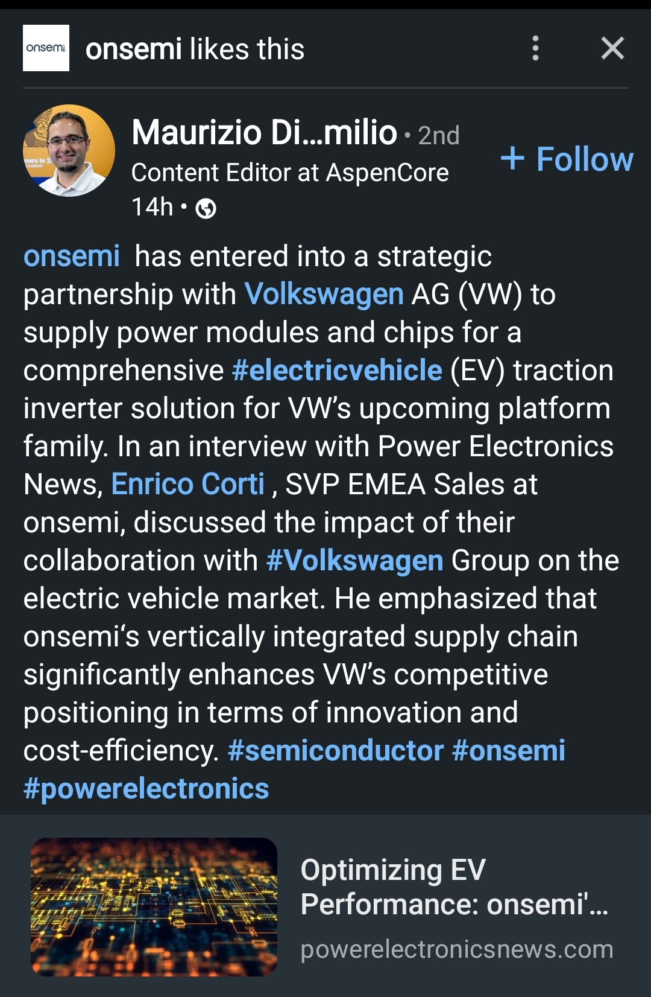The height and width of the screenshot is (997, 651).
Task: Tap the onsemi company logo
Action: click(46, 48)
